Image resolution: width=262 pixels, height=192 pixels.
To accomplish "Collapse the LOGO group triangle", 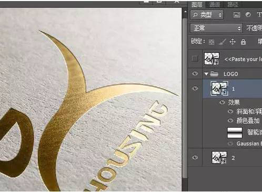I will (x=206, y=74).
